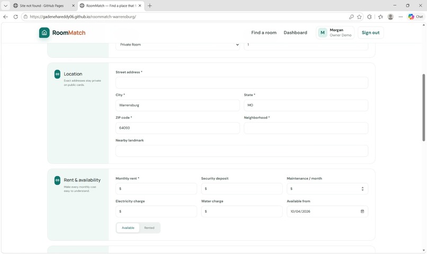Open calendar picker in Available from
This screenshot has width=427, height=254.
(362, 212)
